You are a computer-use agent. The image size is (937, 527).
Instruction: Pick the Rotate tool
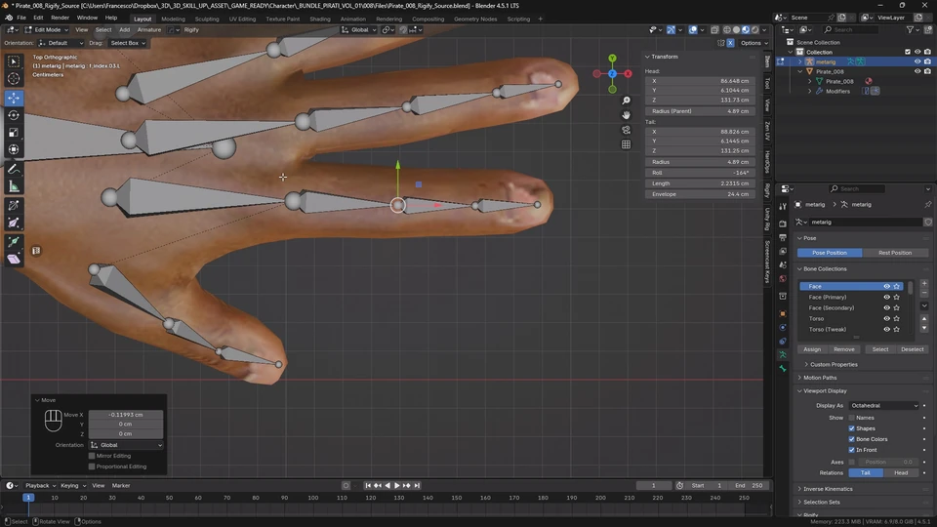tap(13, 115)
